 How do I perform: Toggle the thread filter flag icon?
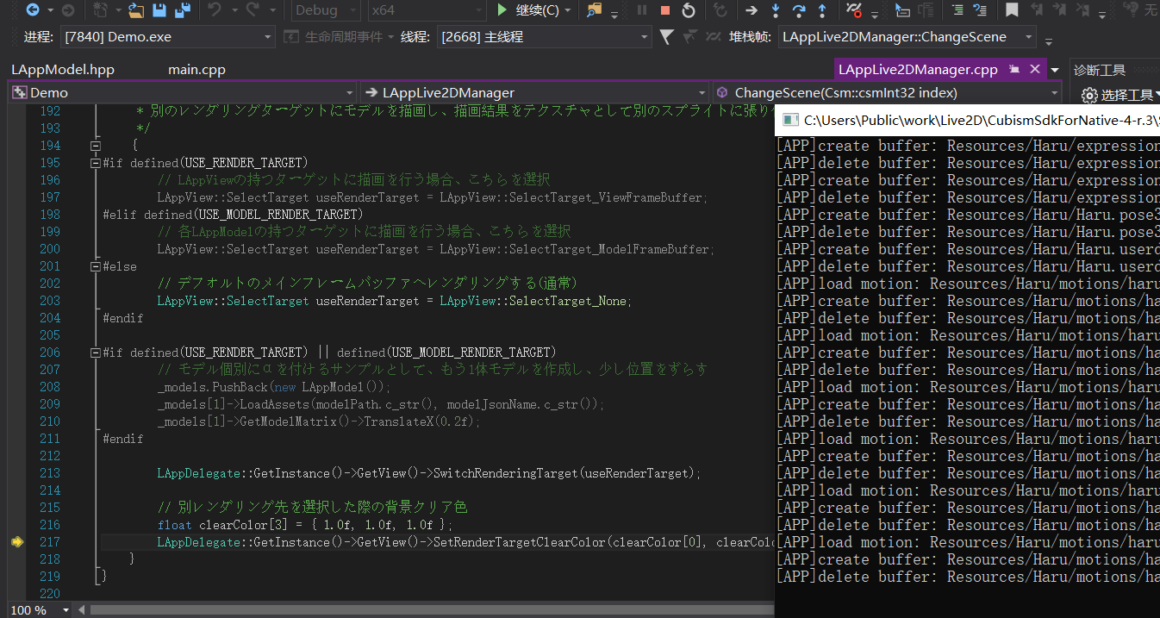(666, 37)
